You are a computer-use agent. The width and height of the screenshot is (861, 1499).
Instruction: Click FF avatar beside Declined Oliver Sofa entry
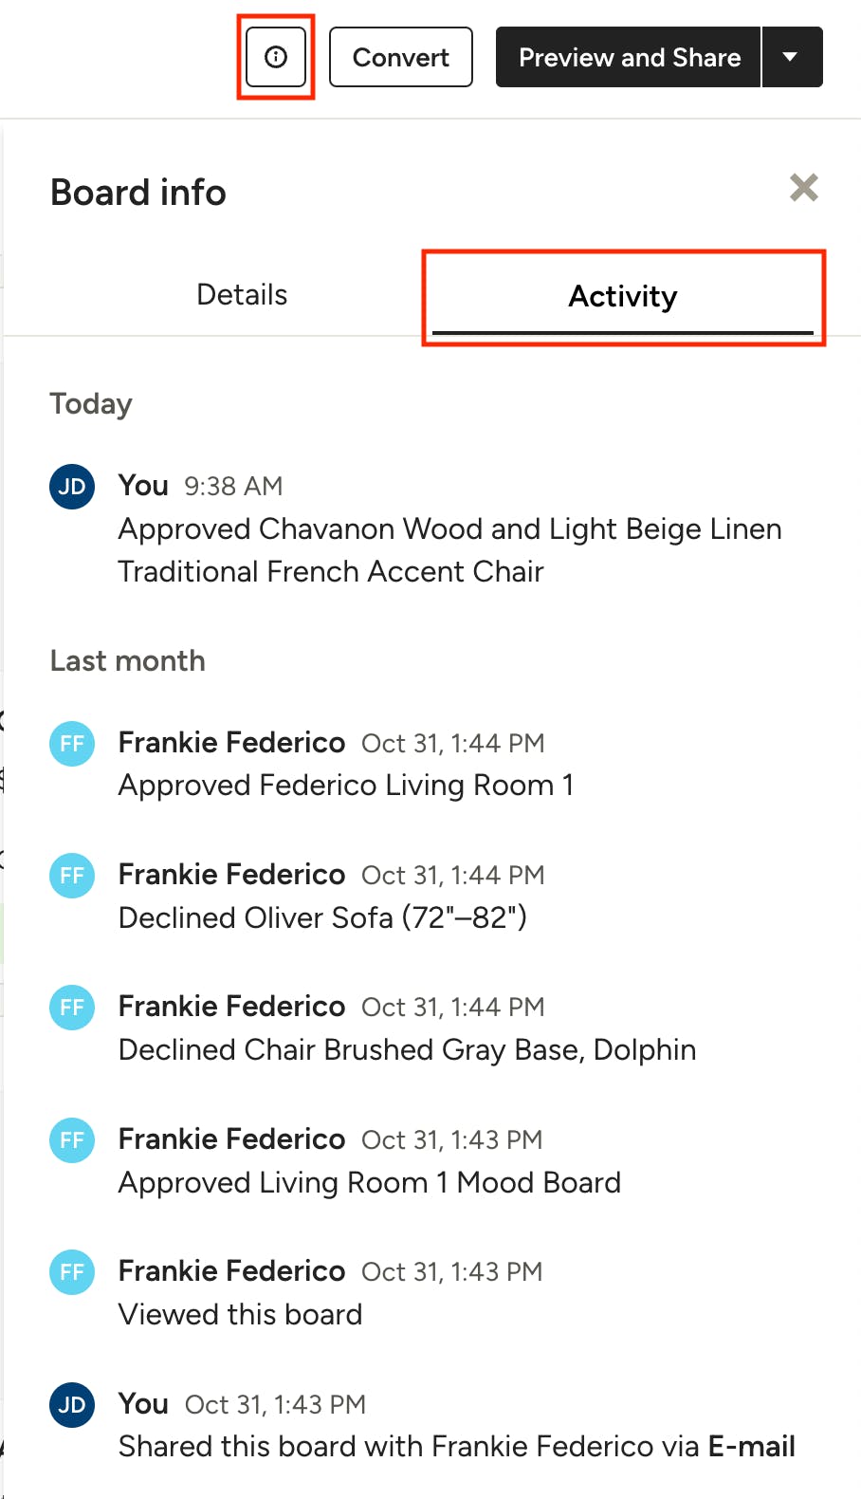pyautogui.click(x=72, y=875)
